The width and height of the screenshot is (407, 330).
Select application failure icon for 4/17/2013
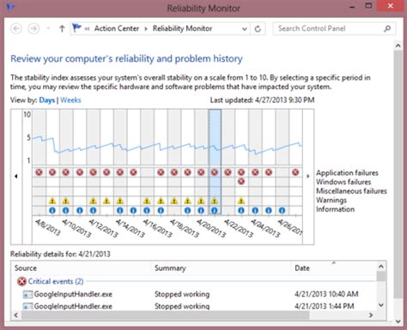point(161,172)
